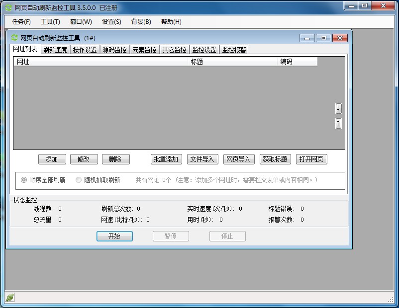
Task: Switch to the 监控报警 tab
Action: (234, 50)
